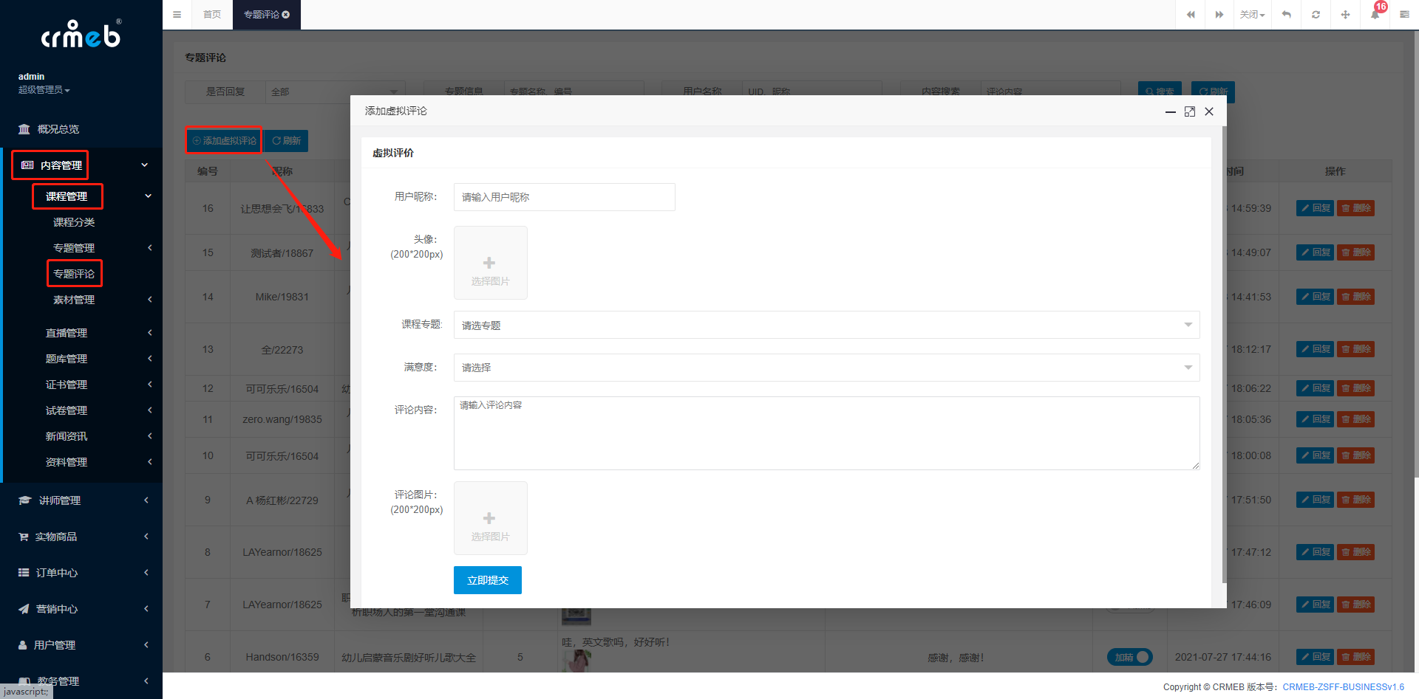Click the 立即提交 submit button

pos(488,580)
